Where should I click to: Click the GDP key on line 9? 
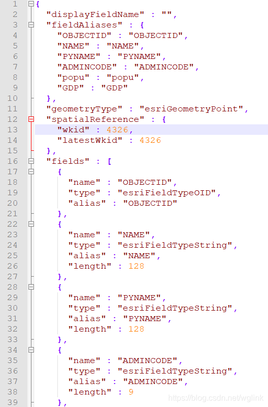70,88
